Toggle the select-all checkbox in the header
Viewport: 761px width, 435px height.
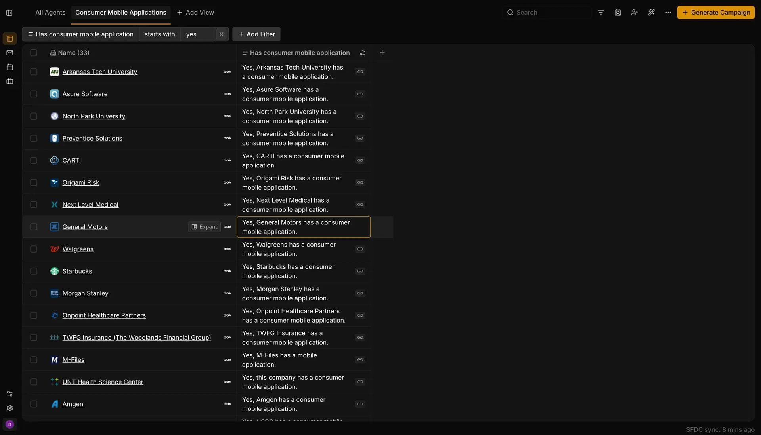pos(34,53)
